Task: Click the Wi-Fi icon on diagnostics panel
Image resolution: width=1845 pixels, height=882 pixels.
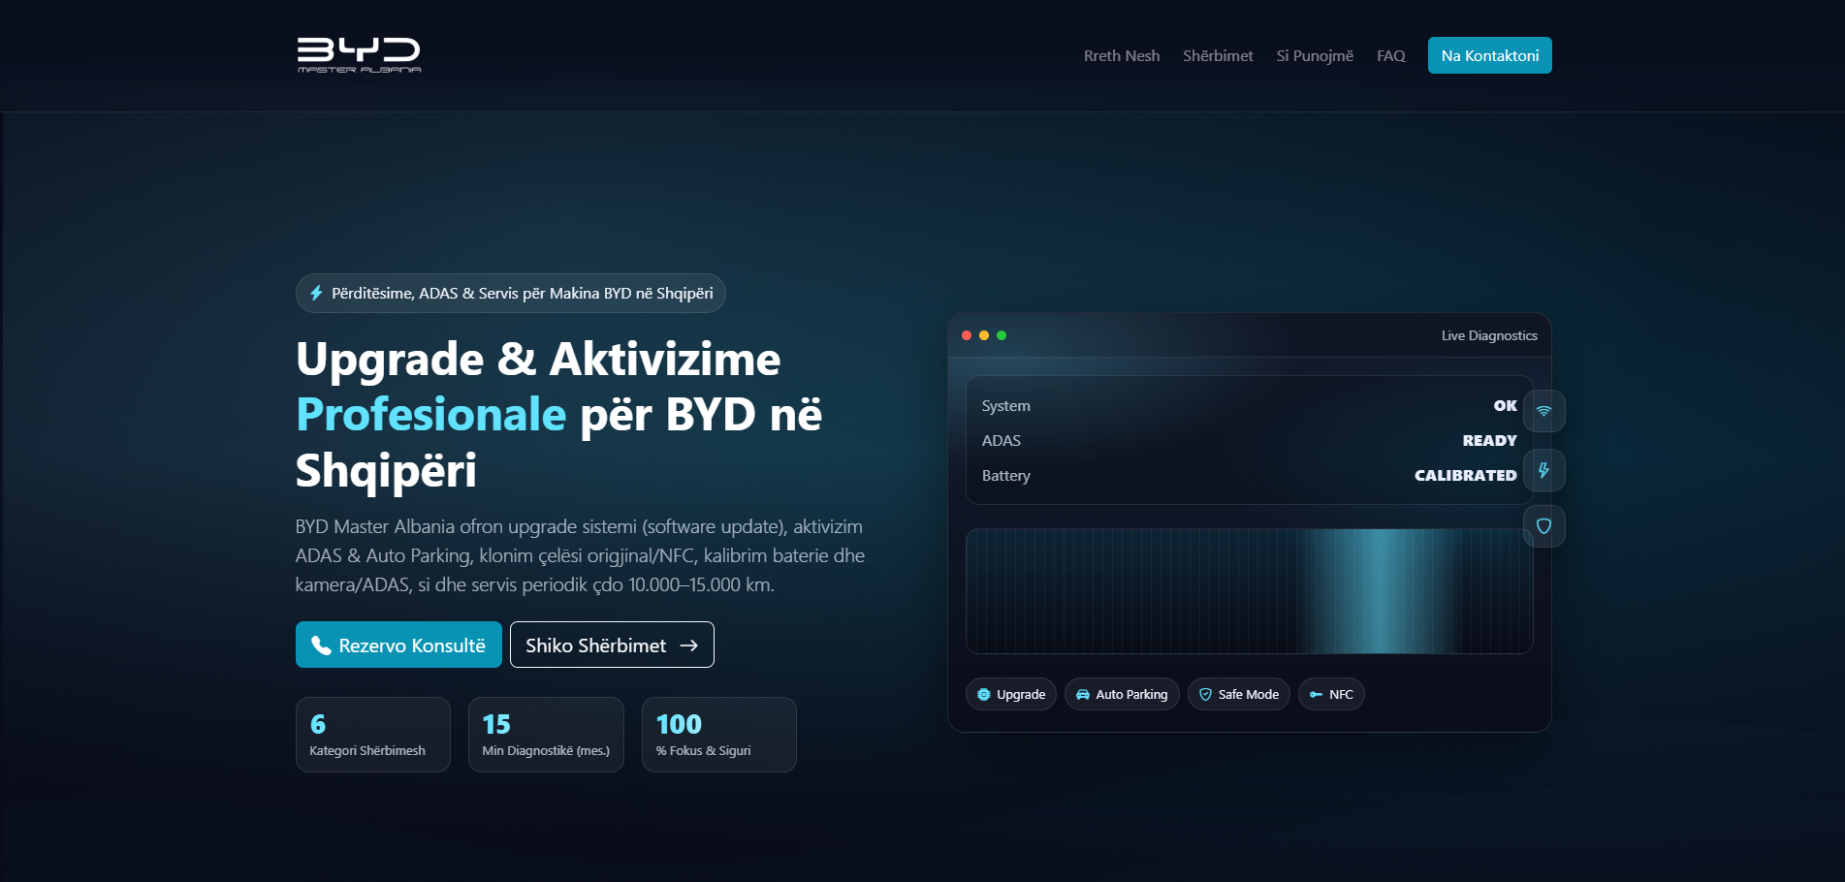Action: click(x=1543, y=411)
